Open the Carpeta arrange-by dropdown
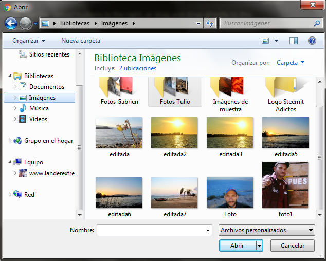The height and width of the screenshot is (261, 326). click(291, 63)
